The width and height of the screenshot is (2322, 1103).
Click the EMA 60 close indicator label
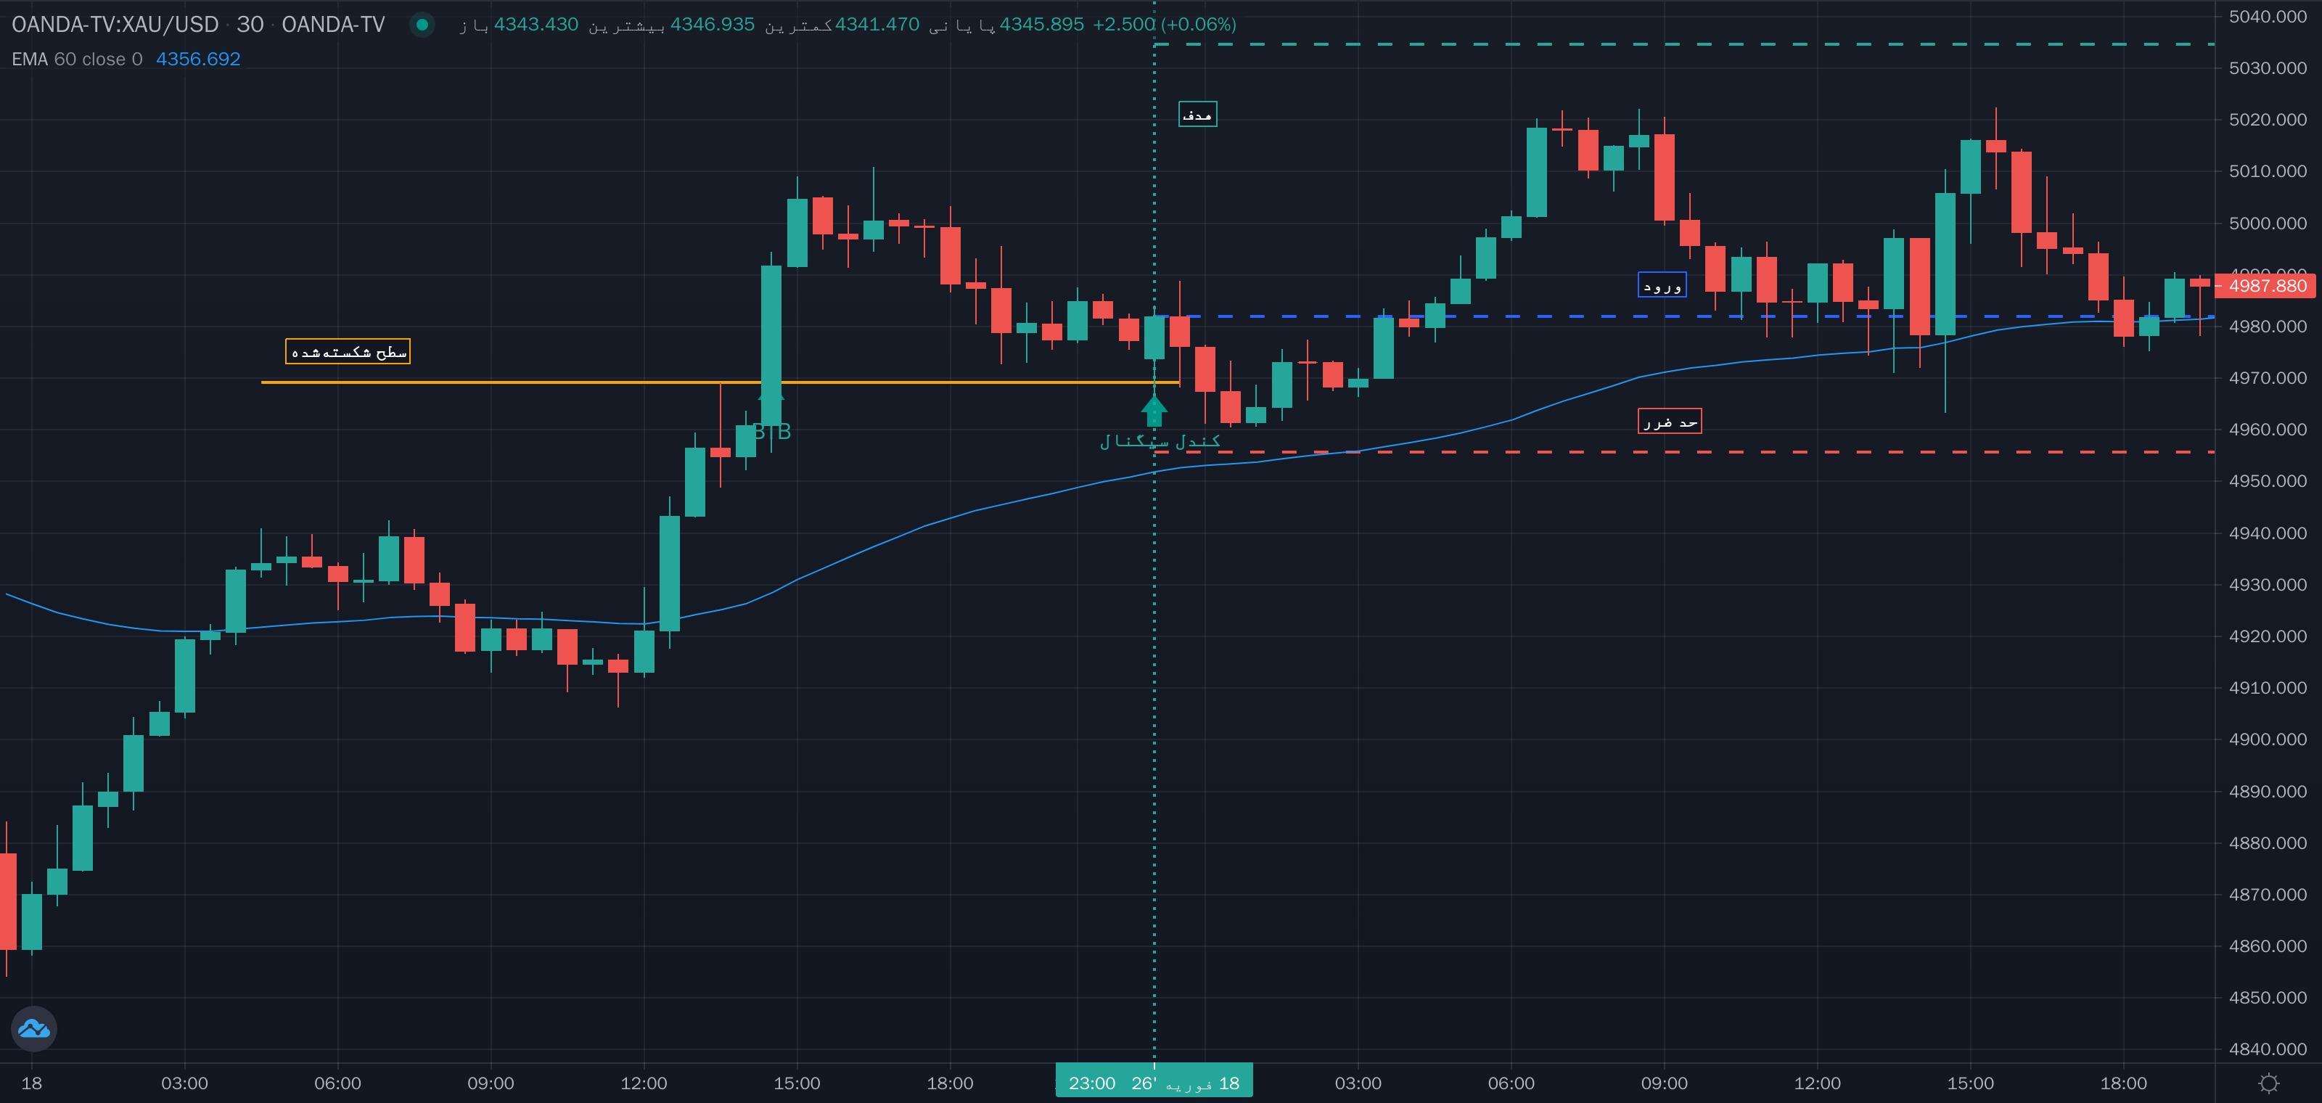pos(77,60)
